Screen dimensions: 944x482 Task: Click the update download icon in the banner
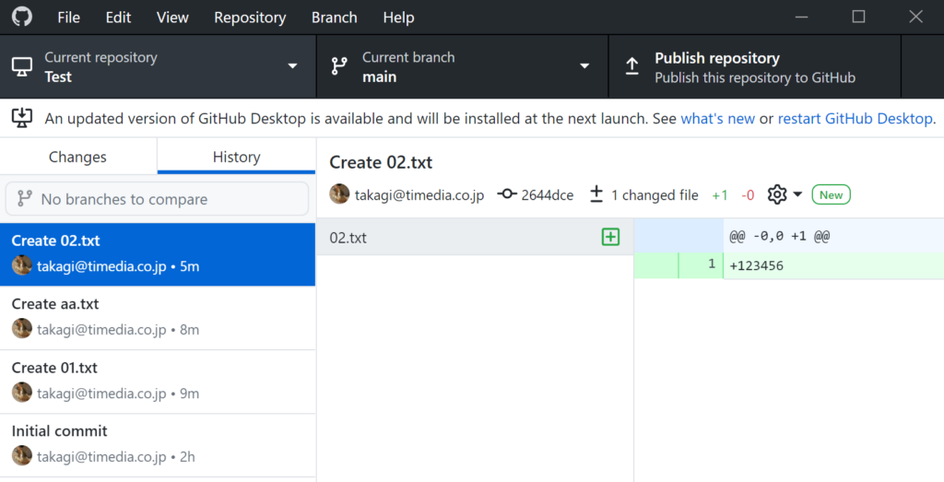click(x=22, y=118)
